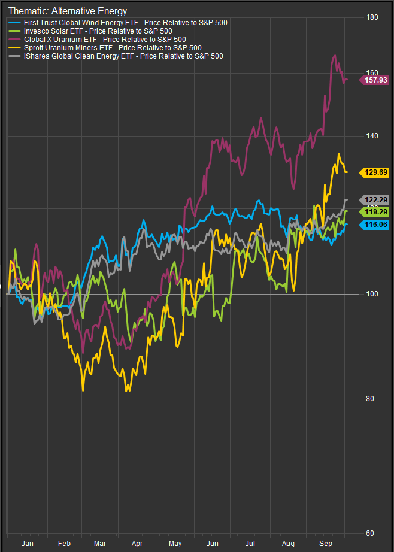This screenshot has width=394, height=552.
Task: Click the yellow legend swatch for Sprott Uranium
Action: [13, 48]
